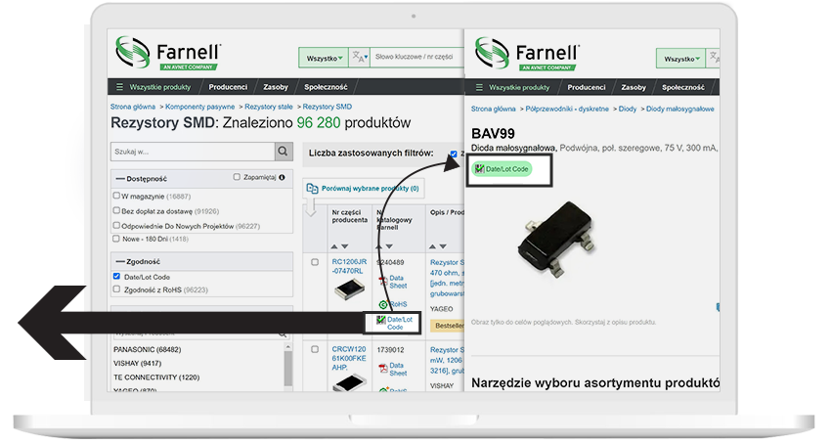Click the green Date/Lot Code badge under BAV99

[x=502, y=169]
